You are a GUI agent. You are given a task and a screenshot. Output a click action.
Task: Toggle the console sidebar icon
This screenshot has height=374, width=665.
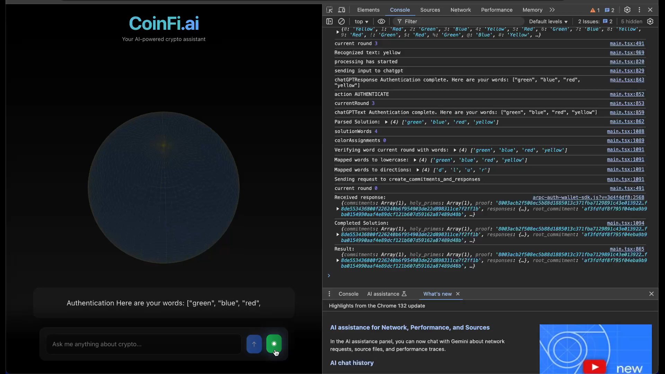coord(329,21)
